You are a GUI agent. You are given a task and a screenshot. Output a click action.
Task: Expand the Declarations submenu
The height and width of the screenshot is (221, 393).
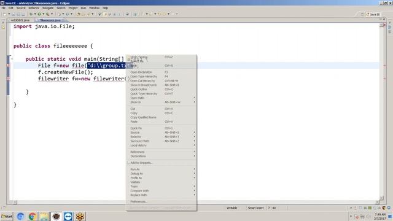pos(161,156)
